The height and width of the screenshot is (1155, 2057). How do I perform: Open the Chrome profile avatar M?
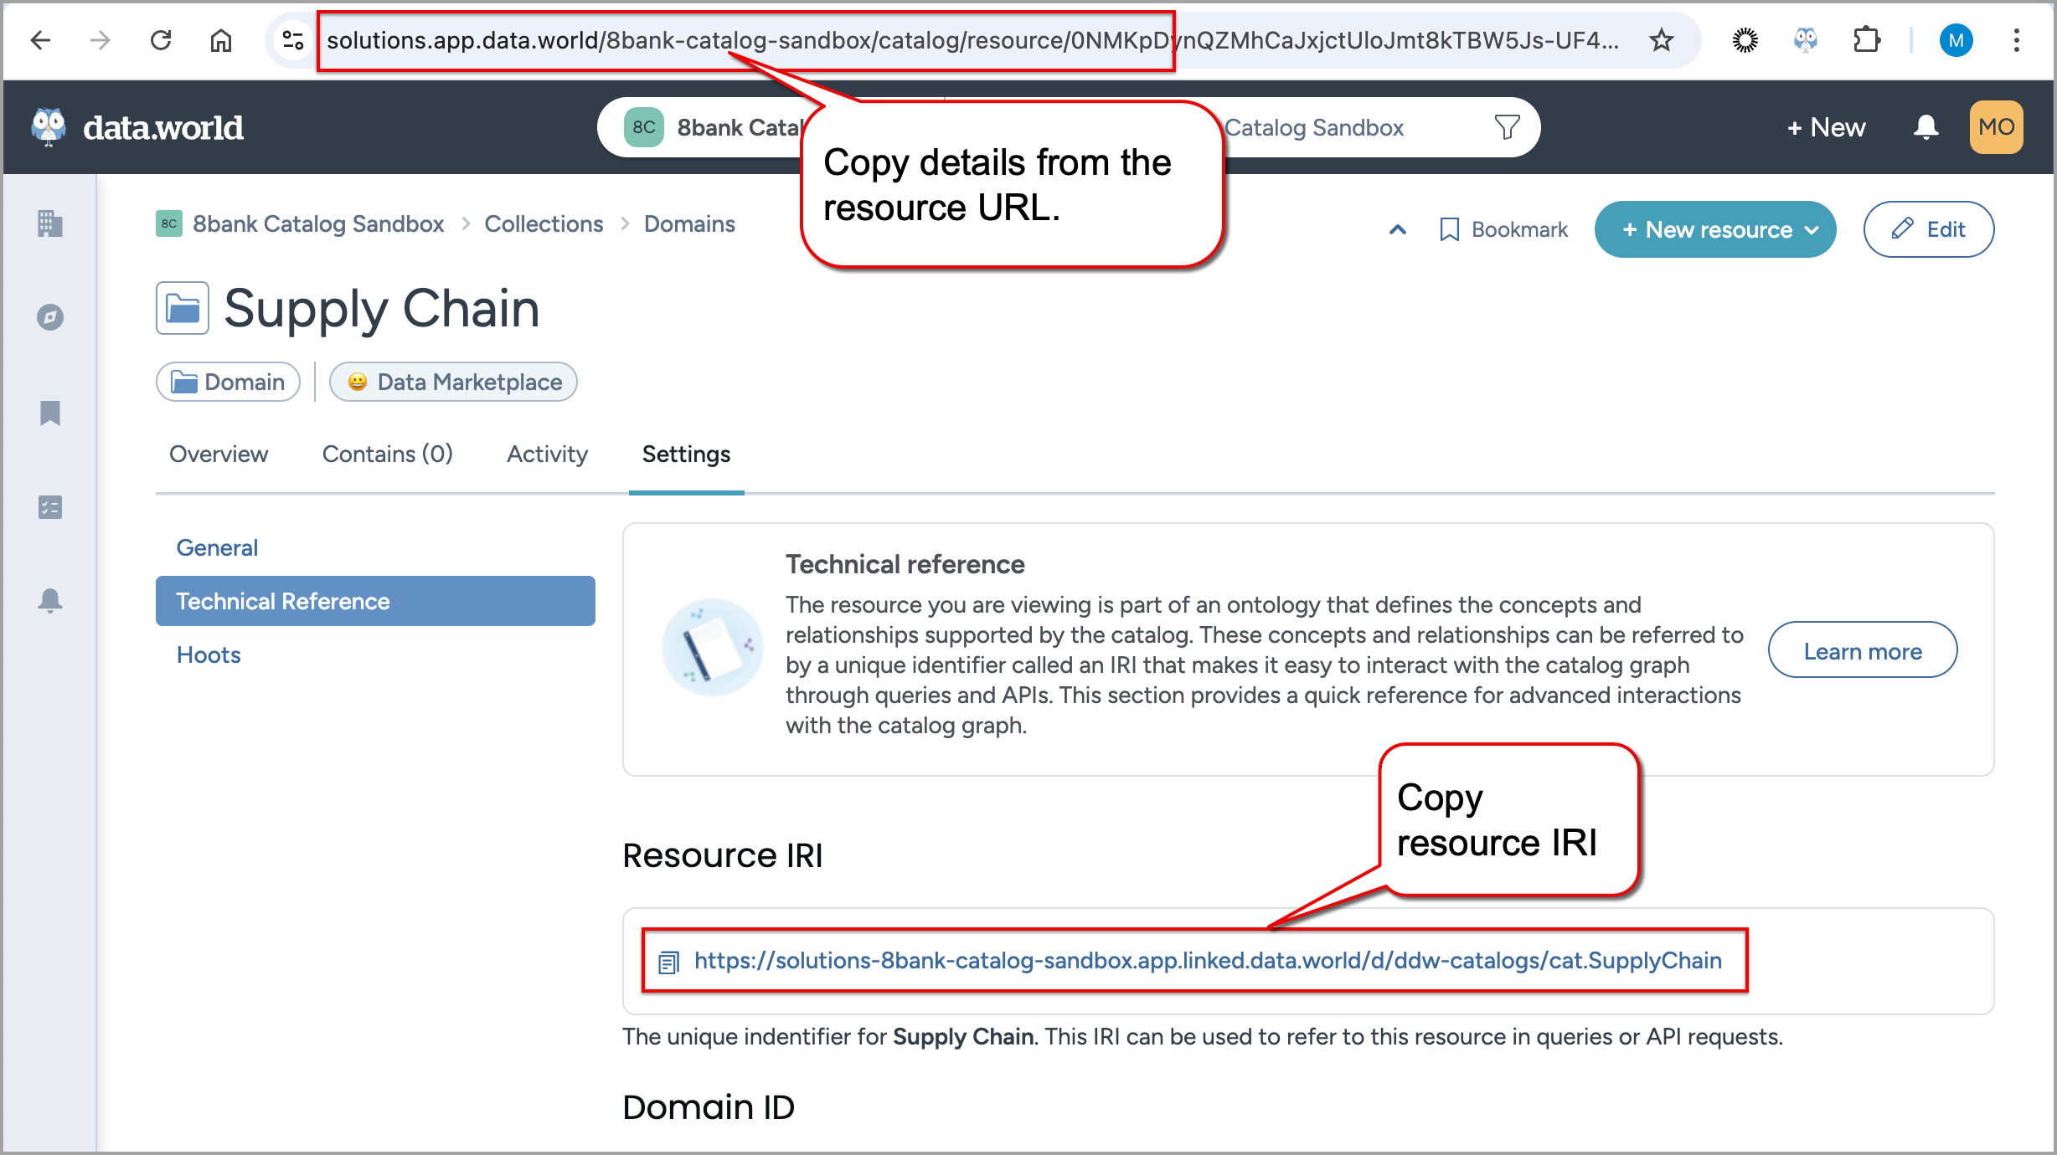[1956, 40]
